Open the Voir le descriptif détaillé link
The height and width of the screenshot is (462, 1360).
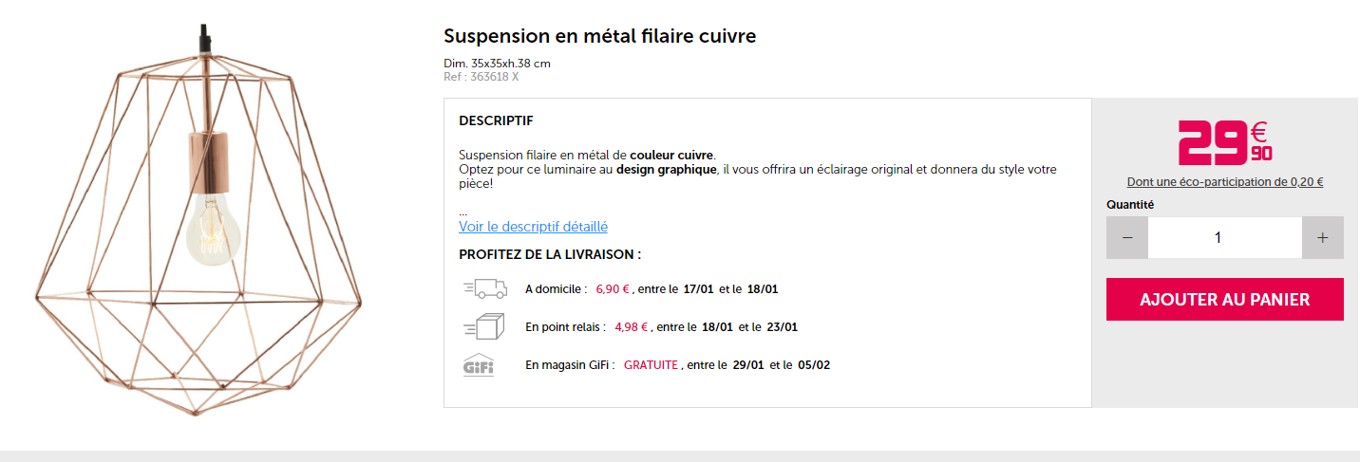pos(533,227)
